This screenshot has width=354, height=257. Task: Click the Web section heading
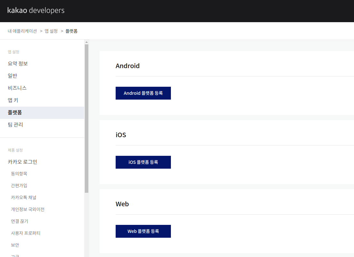coord(122,204)
